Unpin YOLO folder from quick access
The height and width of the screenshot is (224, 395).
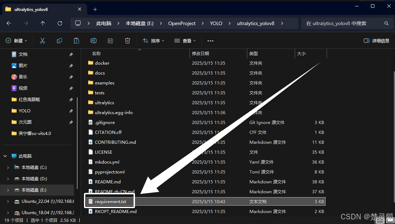[x=71, y=111]
